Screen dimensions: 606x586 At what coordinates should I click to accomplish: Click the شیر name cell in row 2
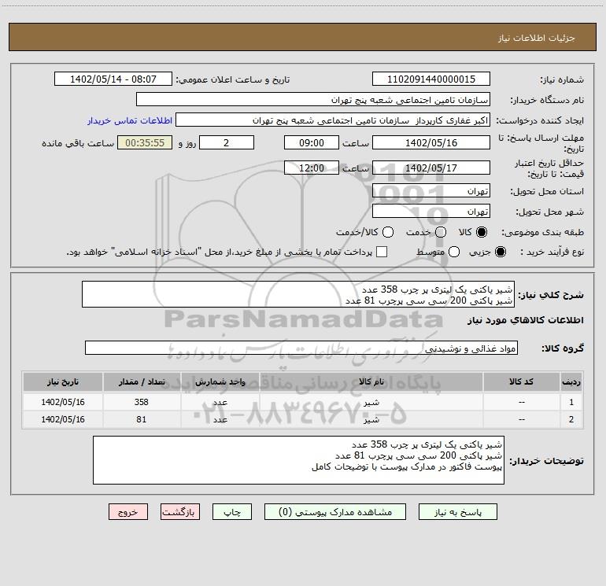[x=371, y=419]
